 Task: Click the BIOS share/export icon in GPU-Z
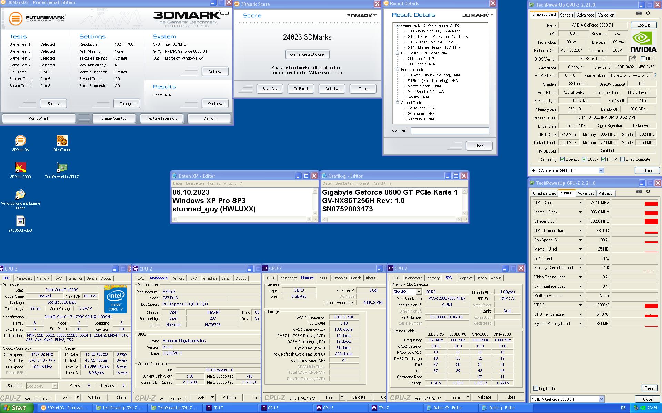tap(633, 59)
